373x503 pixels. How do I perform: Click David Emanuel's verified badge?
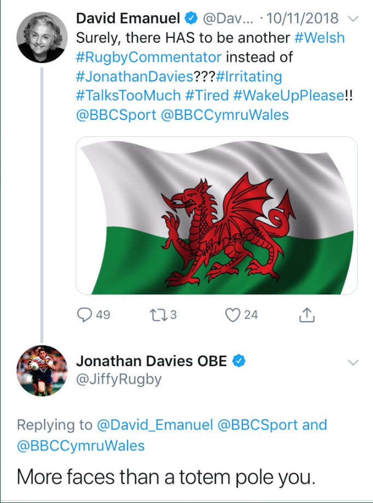191,19
